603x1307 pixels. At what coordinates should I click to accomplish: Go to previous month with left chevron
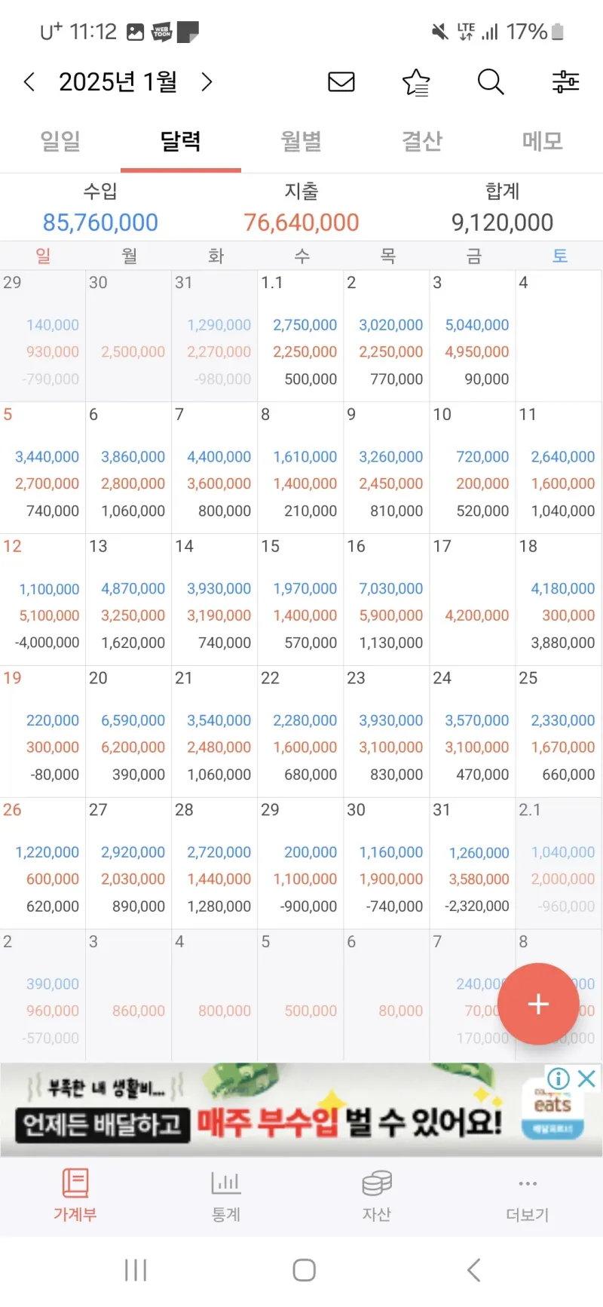point(29,81)
